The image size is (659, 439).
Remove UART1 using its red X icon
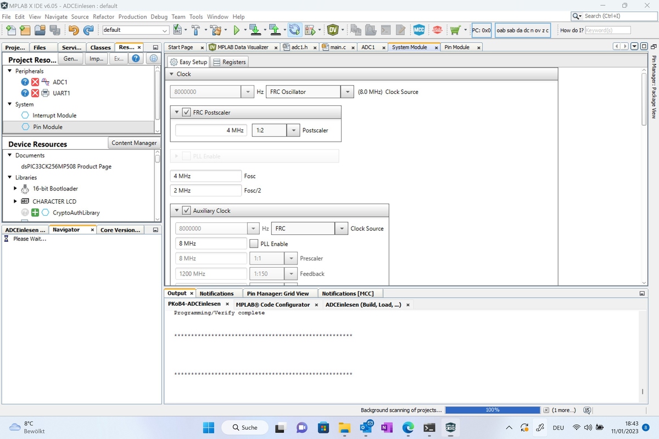coord(35,93)
